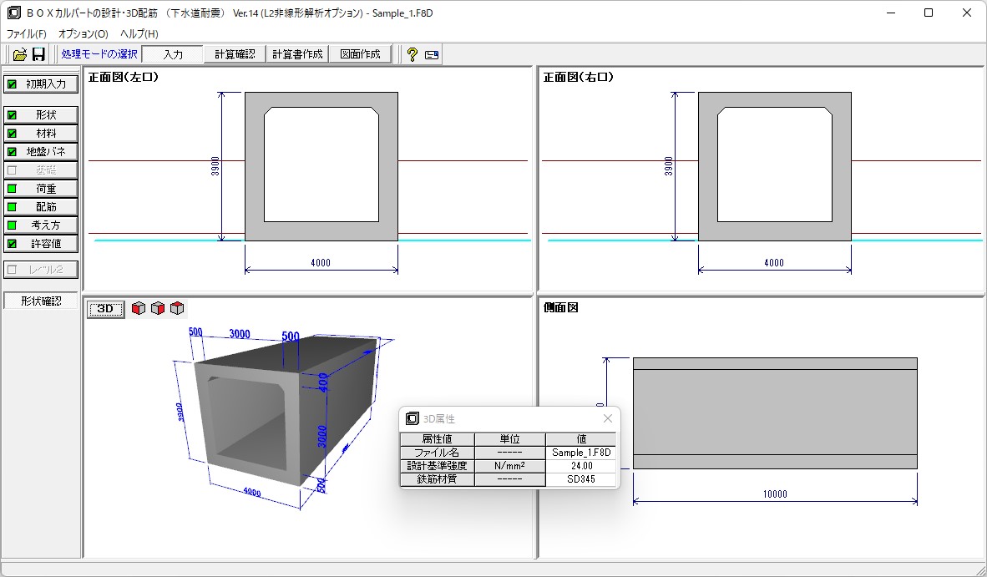Click the 正面図(左口) view title
The width and height of the screenshot is (987, 577).
[124, 78]
